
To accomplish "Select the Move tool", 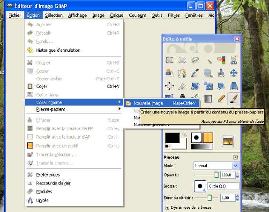I will pyautogui.click(x=234, y=73).
